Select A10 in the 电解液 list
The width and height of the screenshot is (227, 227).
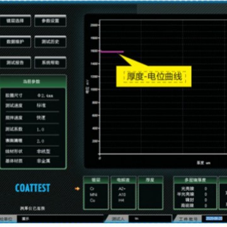coord(122,195)
